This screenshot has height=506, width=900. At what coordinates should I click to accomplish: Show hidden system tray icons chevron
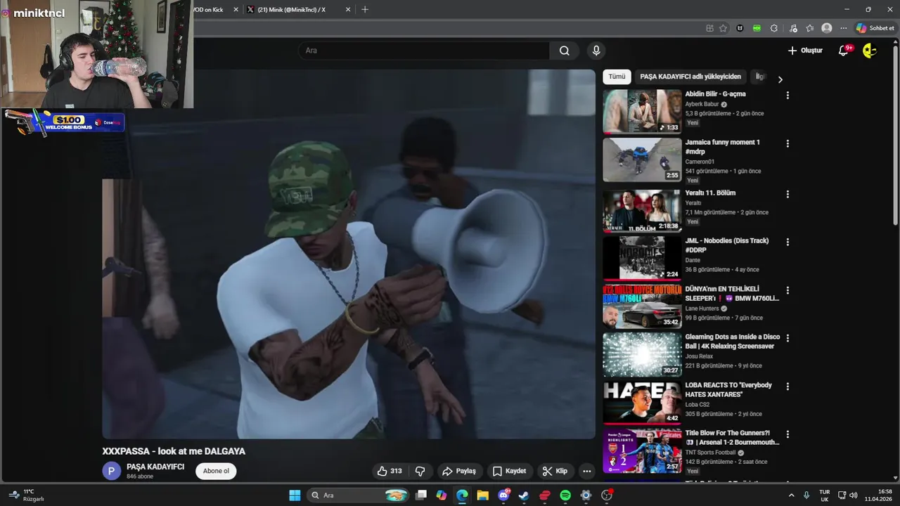(791, 495)
